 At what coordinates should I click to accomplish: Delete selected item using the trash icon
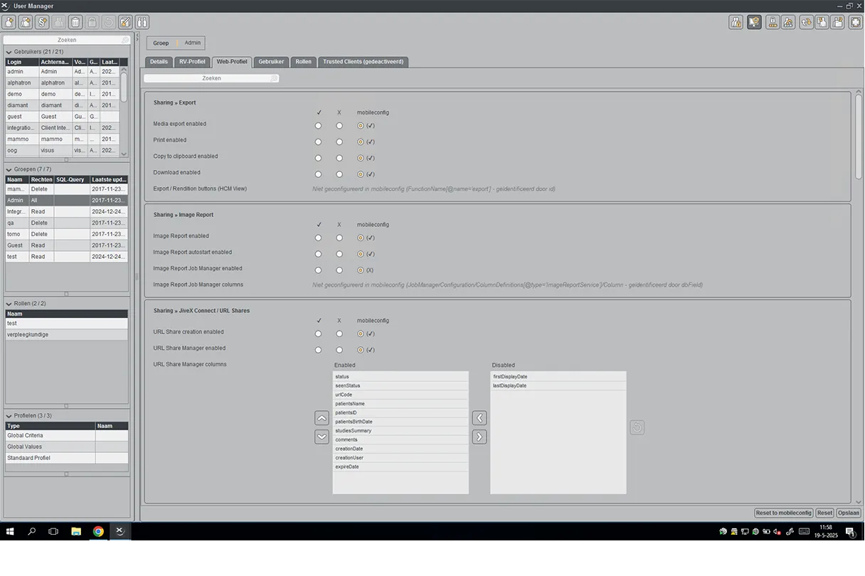[x=75, y=22]
